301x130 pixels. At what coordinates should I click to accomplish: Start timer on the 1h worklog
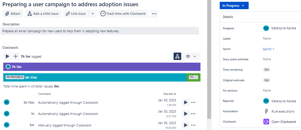(185, 114)
